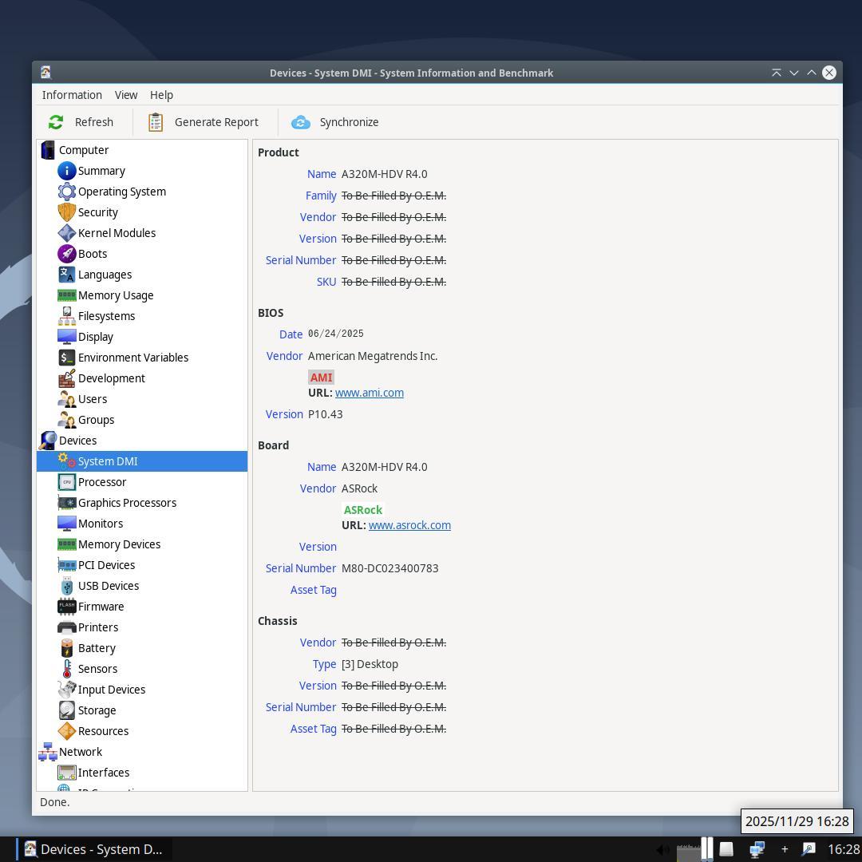Open the Information menu
The image size is (862, 862).
(x=72, y=95)
